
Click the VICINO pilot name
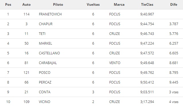44,102
